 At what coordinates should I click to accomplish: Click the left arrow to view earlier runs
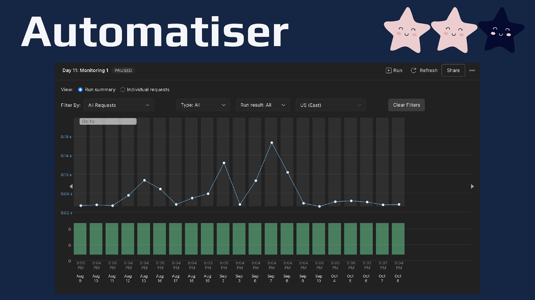point(71,186)
